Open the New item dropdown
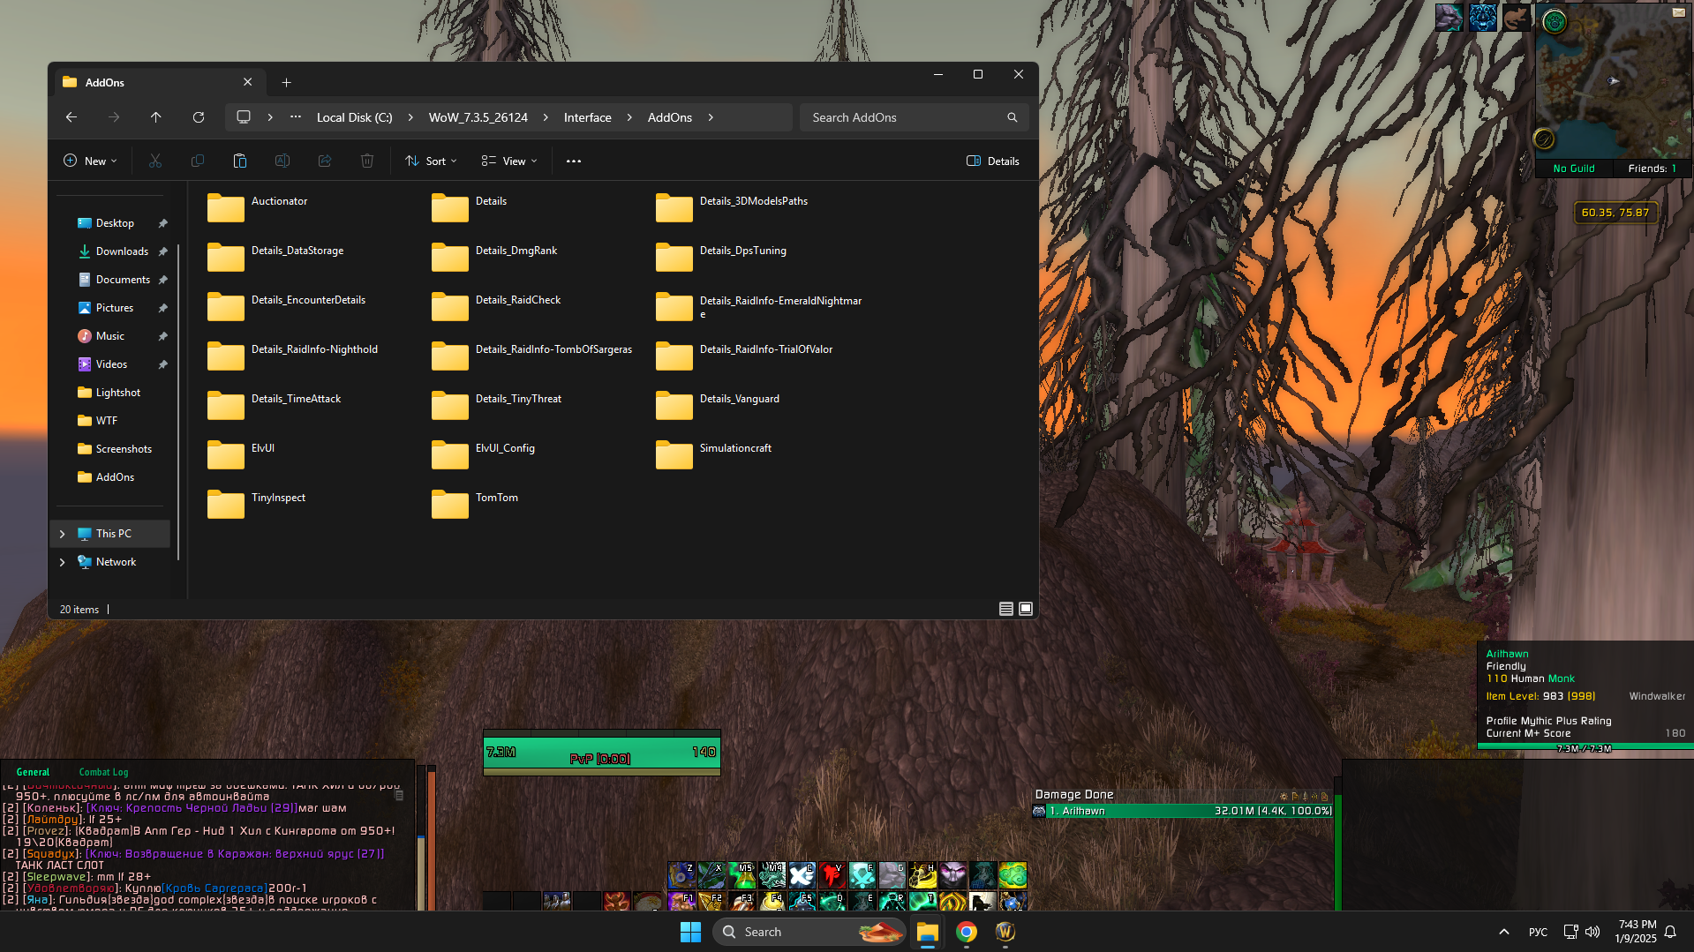Viewport: 1694px width, 952px height. pos(90,161)
